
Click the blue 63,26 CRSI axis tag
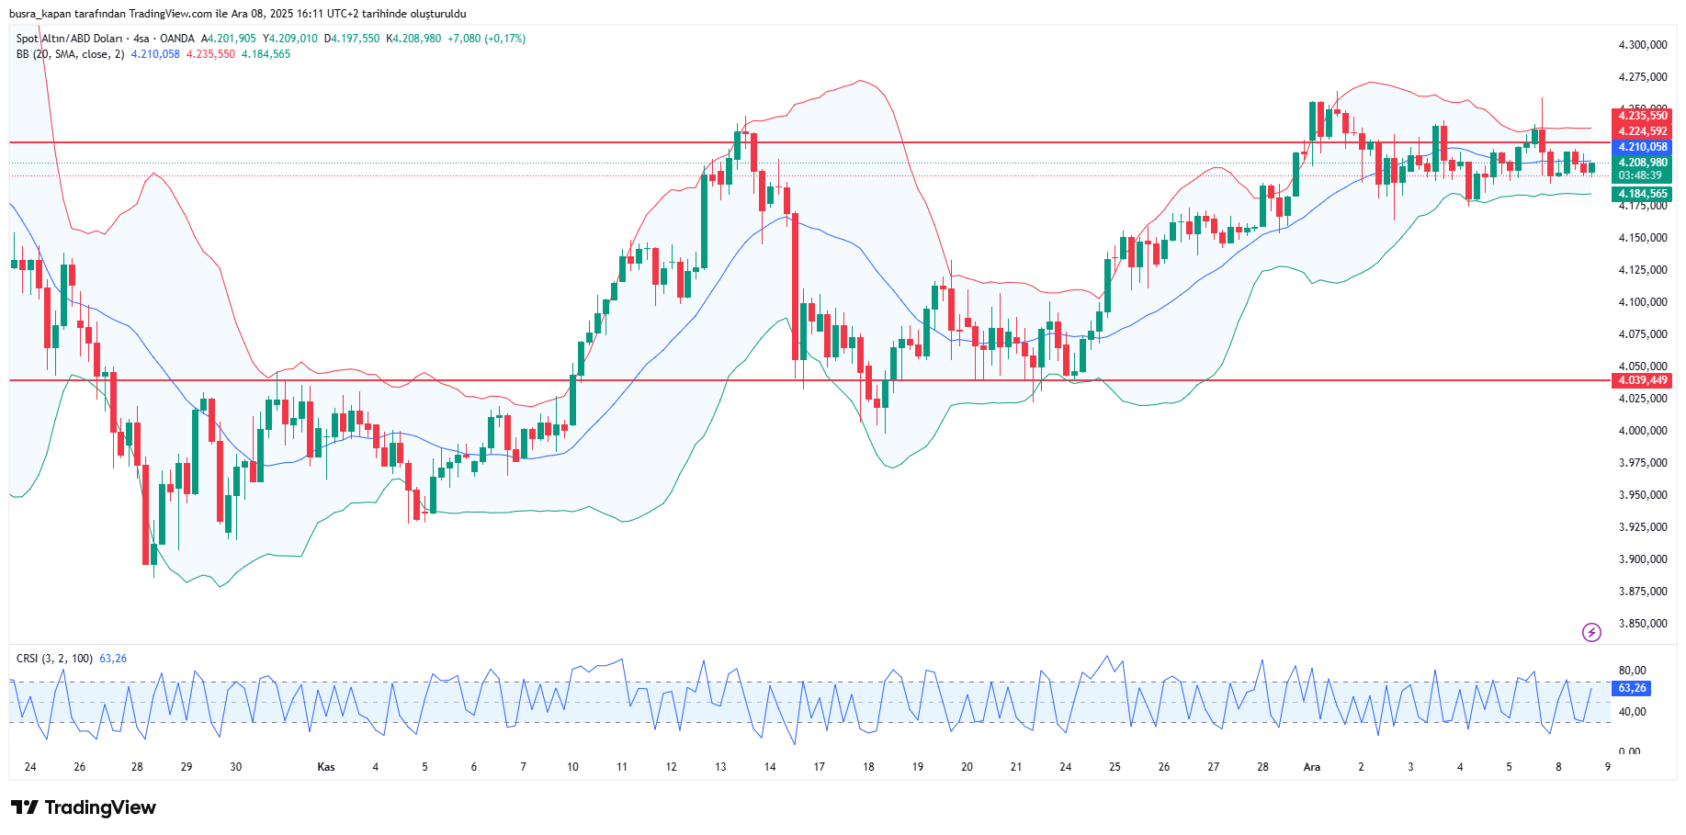coord(1632,688)
